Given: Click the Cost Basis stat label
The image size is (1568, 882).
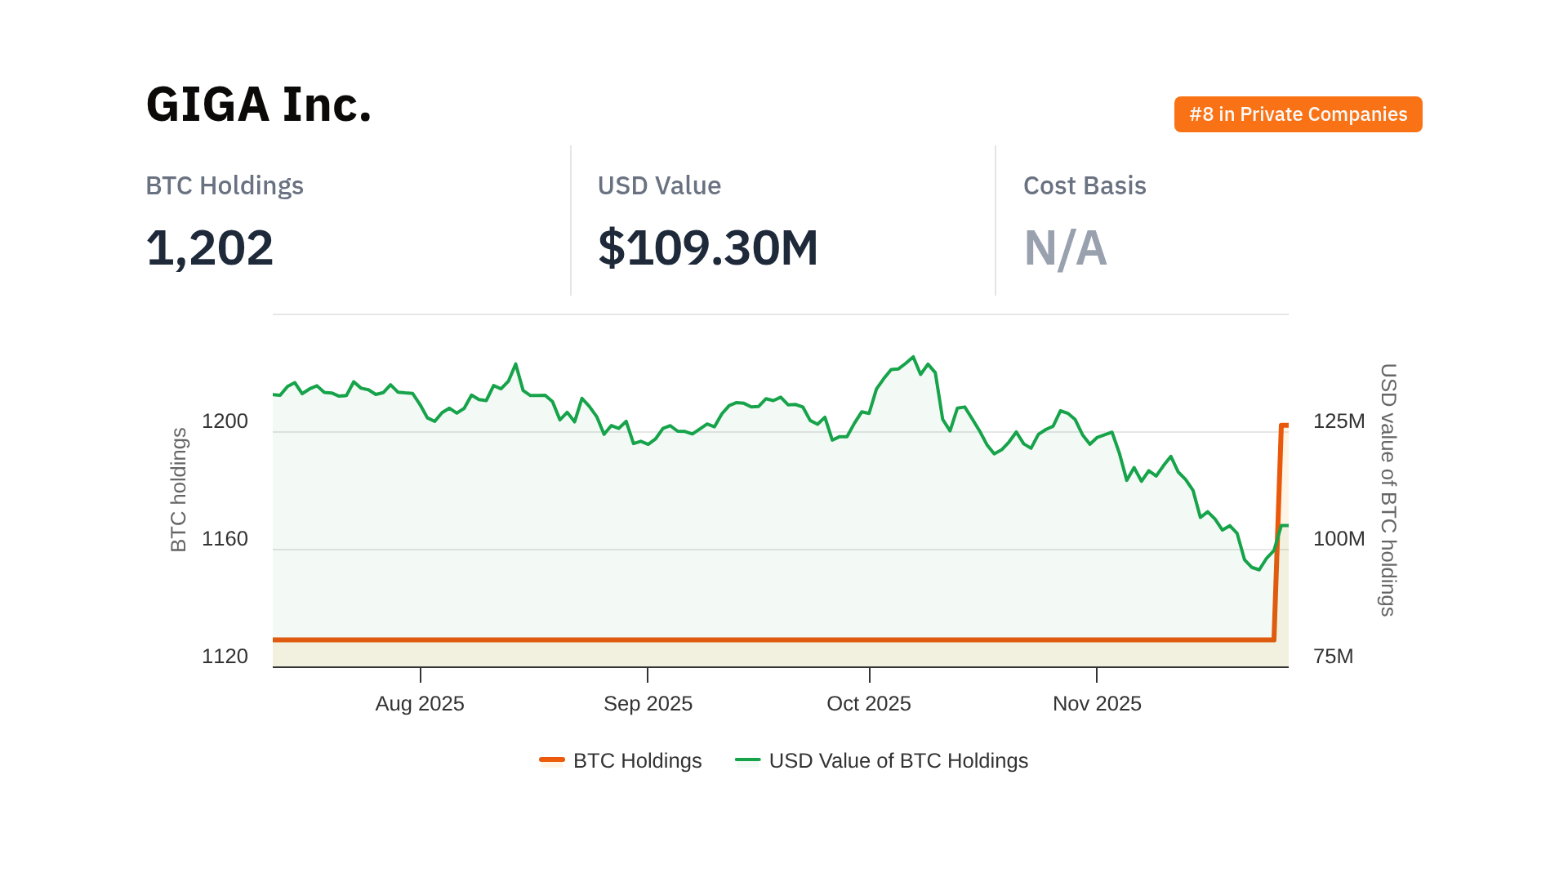Looking at the screenshot, I should click(1085, 186).
